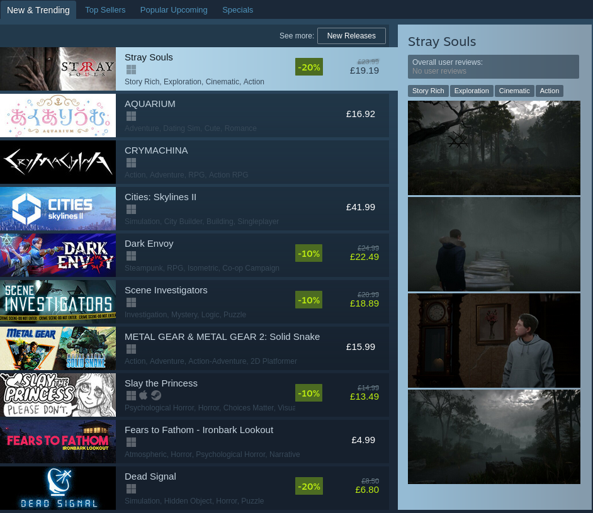View screenshot with grandfather clock room
The height and width of the screenshot is (513, 593).
coord(494,341)
